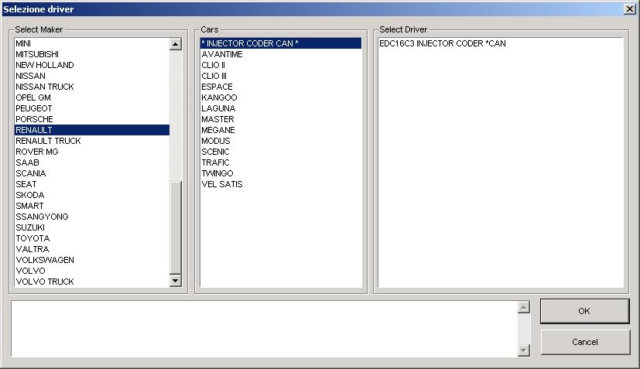This screenshot has height=369, width=640.
Task: Select LAGUNA in the Cars list
Action: [281, 108]
